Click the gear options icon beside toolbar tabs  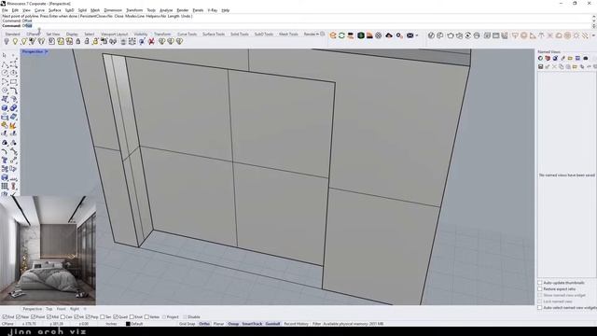[x=323, y=34]
